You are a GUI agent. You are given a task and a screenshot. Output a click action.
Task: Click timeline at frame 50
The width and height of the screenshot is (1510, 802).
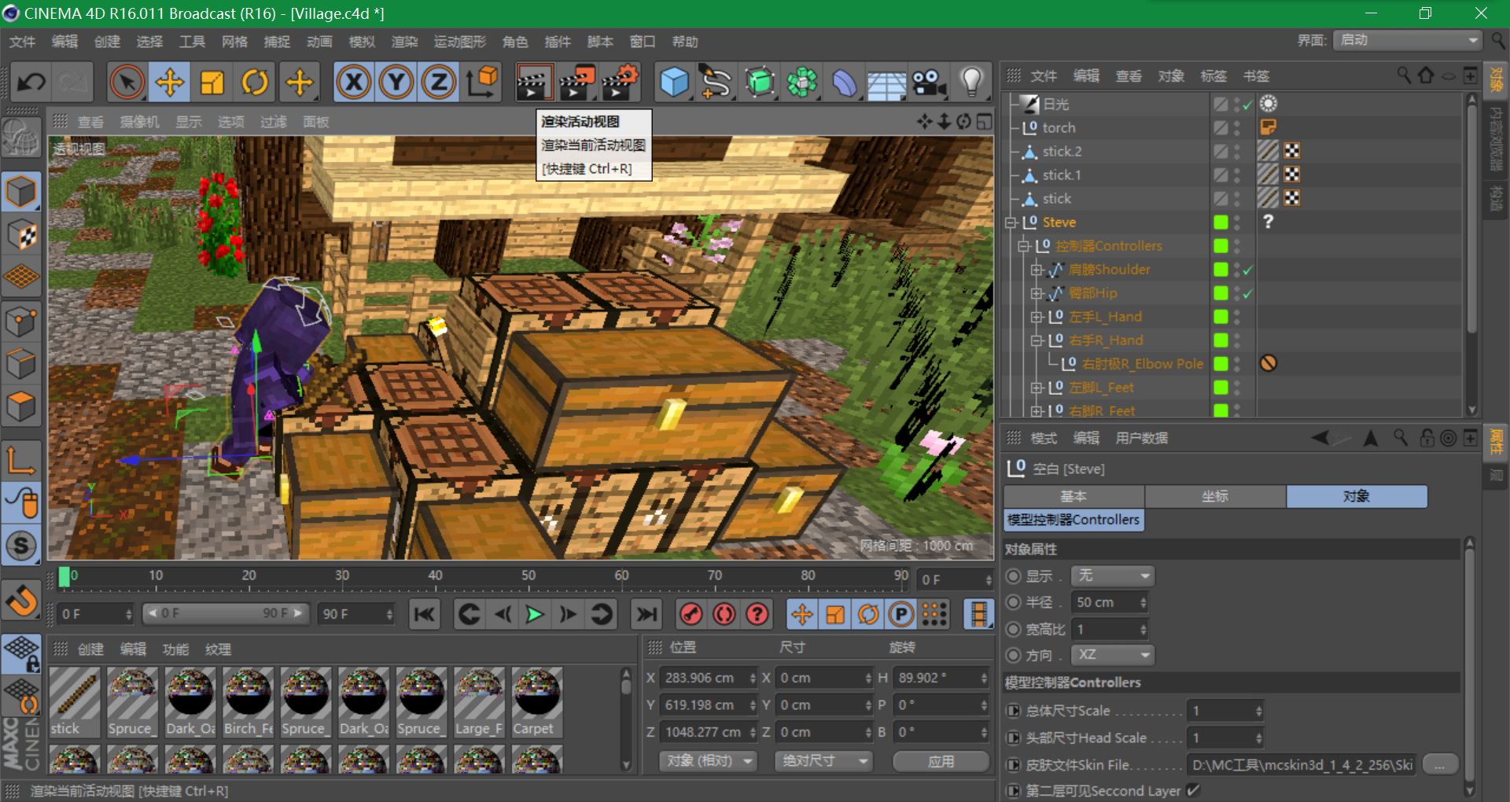(528, 577)
